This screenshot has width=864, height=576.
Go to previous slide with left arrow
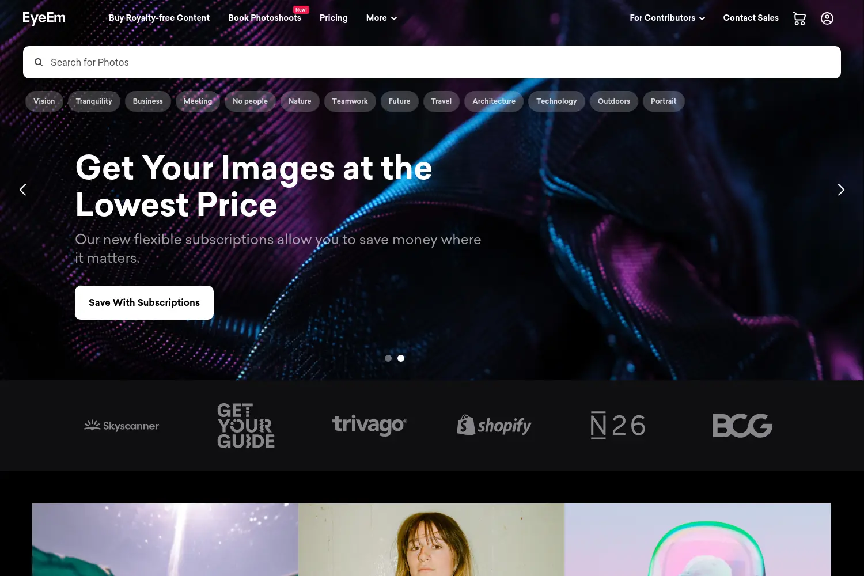[23, 190]
